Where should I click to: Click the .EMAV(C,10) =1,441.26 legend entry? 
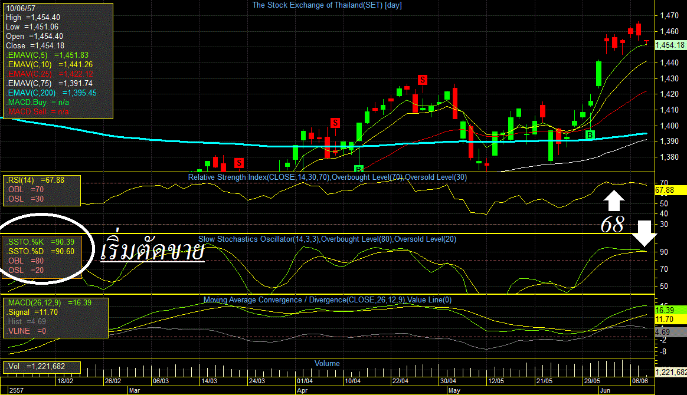[50, 65]
